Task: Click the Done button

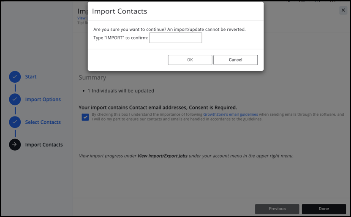Action: point(324,209)
